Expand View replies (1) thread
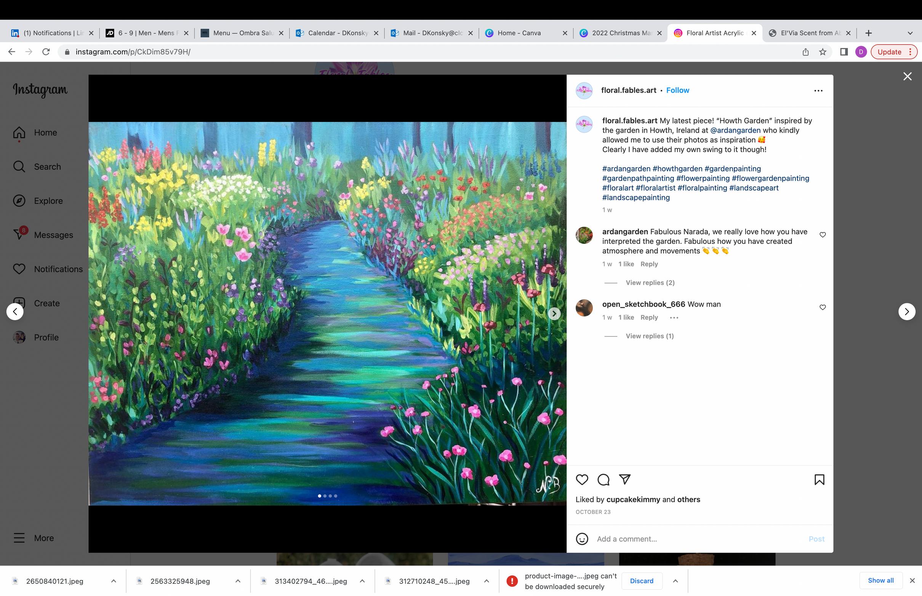Screen dimensions: 922x596 pos(649,336)
